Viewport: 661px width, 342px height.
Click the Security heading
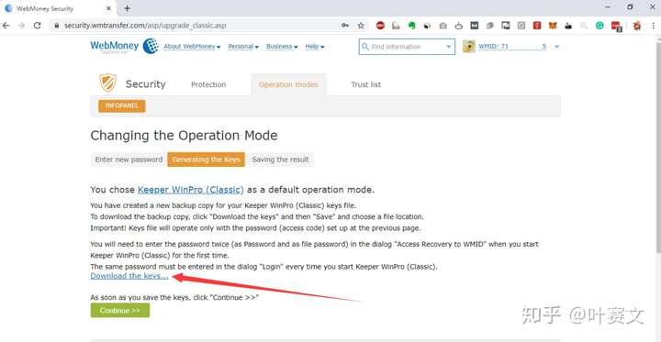(145, 84)
